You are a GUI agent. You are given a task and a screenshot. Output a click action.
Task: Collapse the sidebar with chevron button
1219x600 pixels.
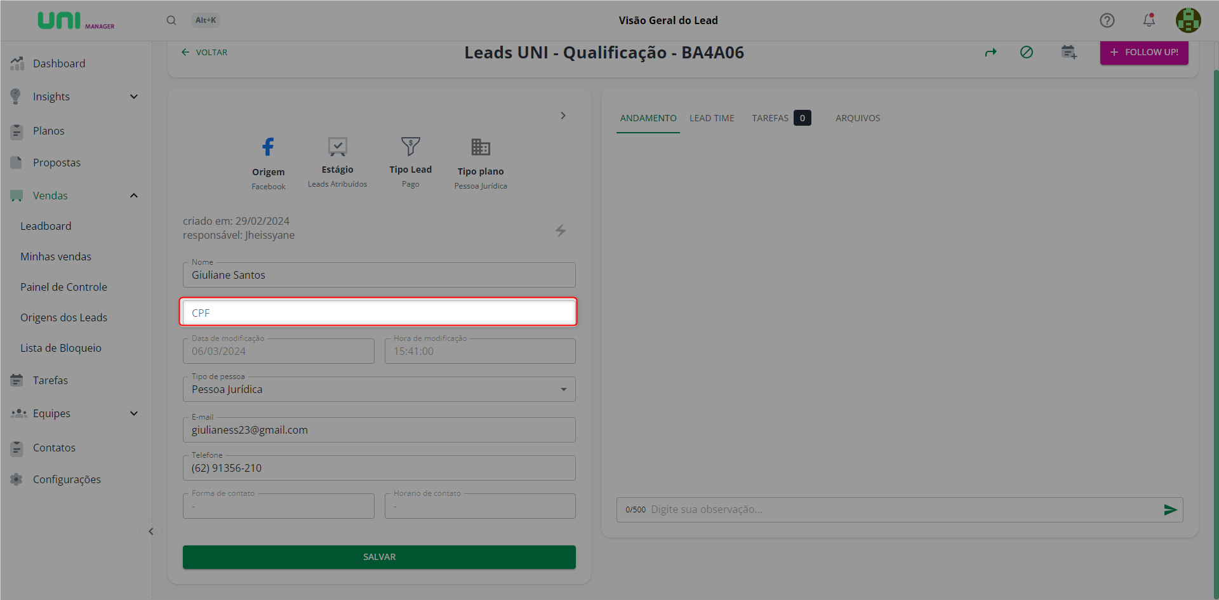151,531
